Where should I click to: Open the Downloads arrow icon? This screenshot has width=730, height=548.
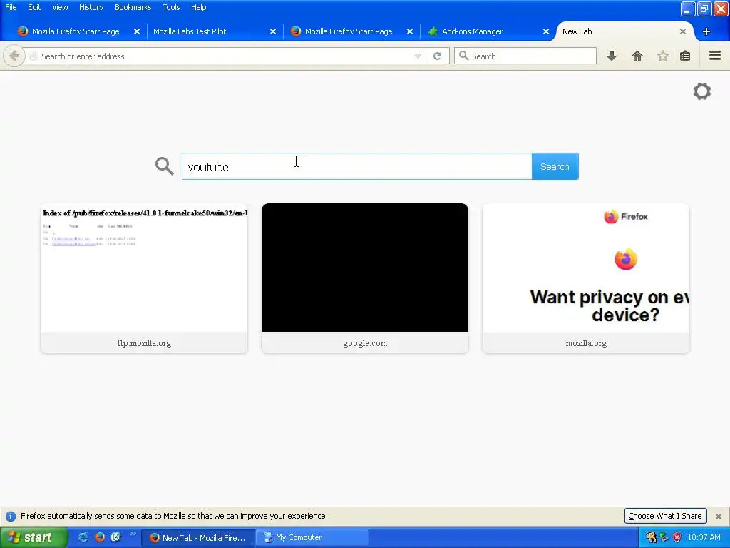tap(612, 56)
